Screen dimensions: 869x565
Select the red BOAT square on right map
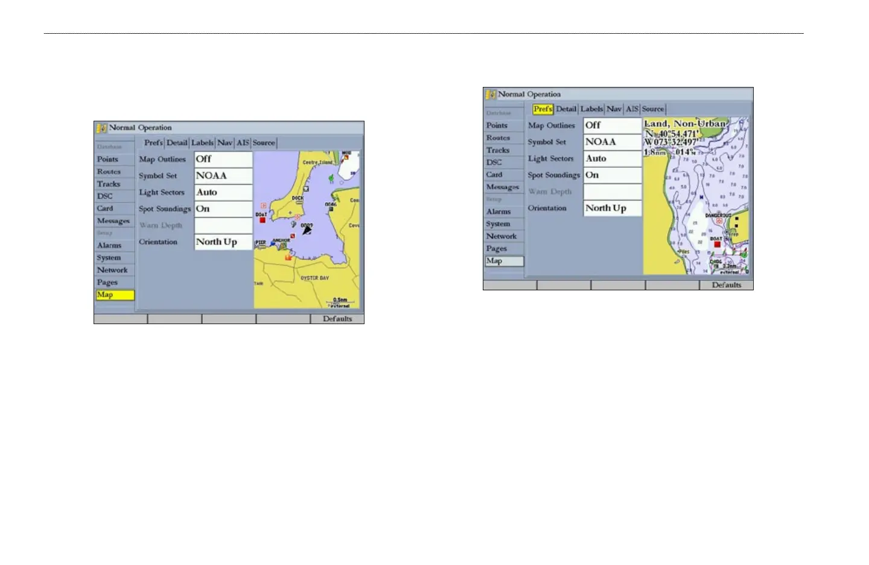[717, 244]
